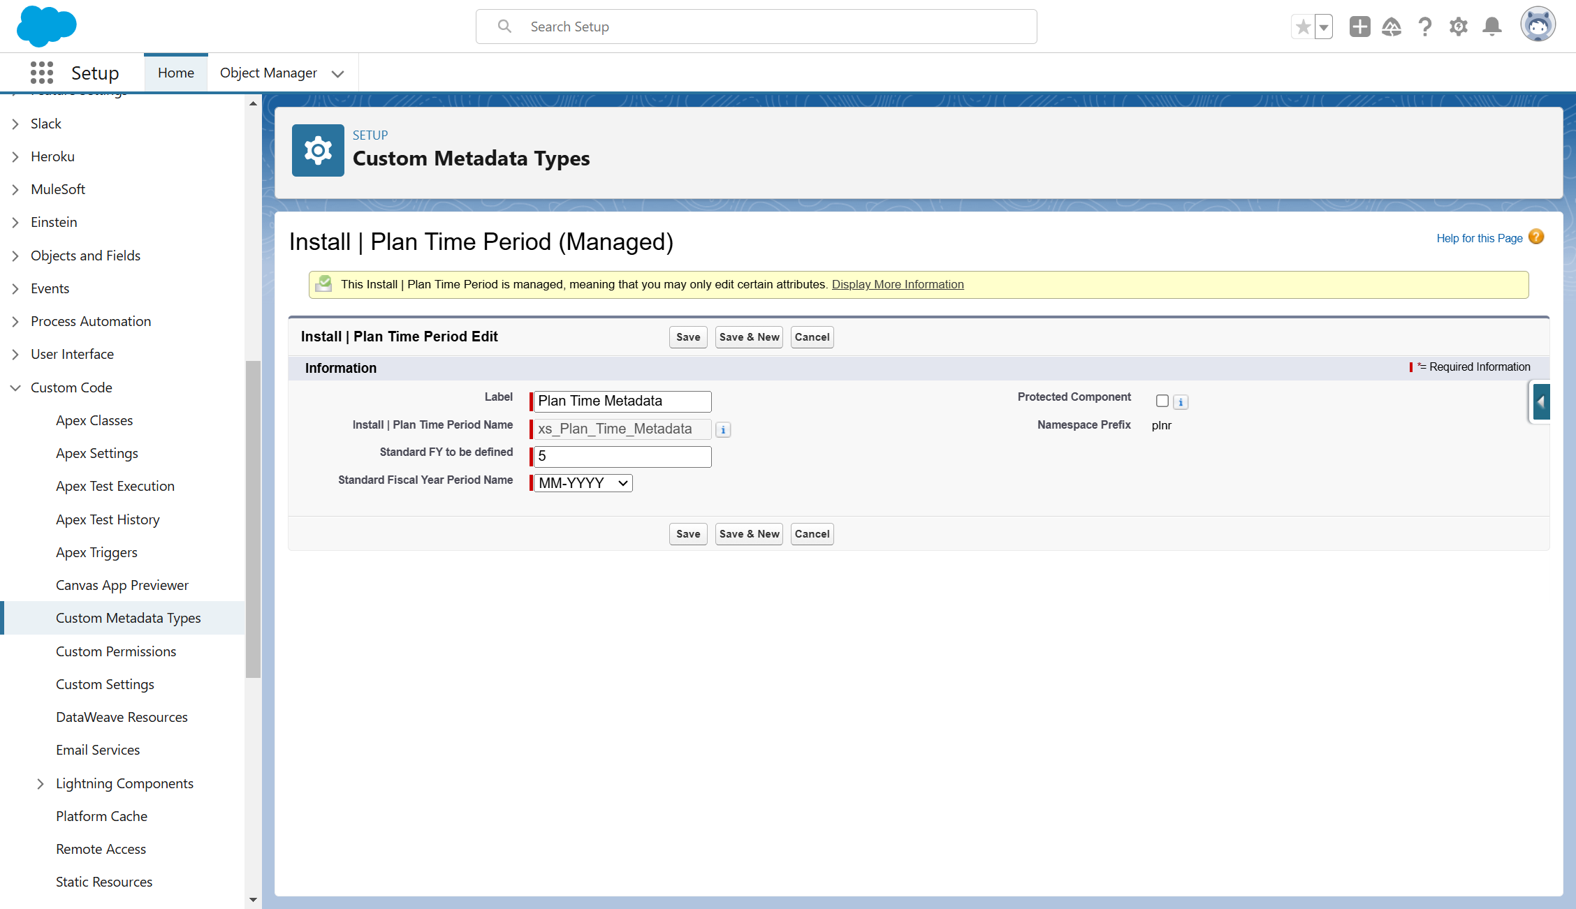
Task: Open the Global Actions plus icon
Action: [x=1359, y=27]
